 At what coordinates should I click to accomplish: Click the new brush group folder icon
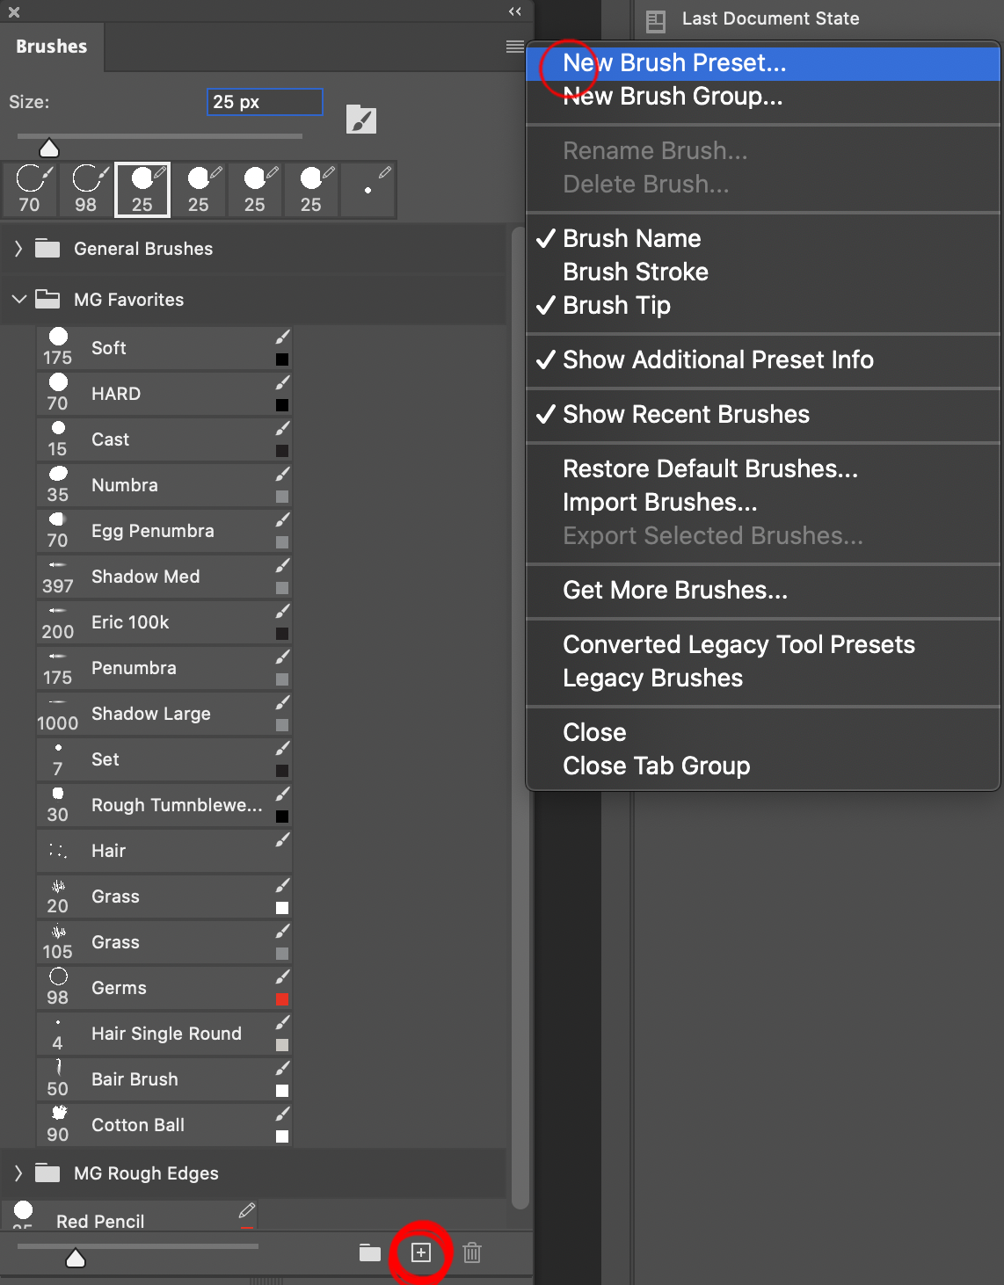coord(368,1254)
